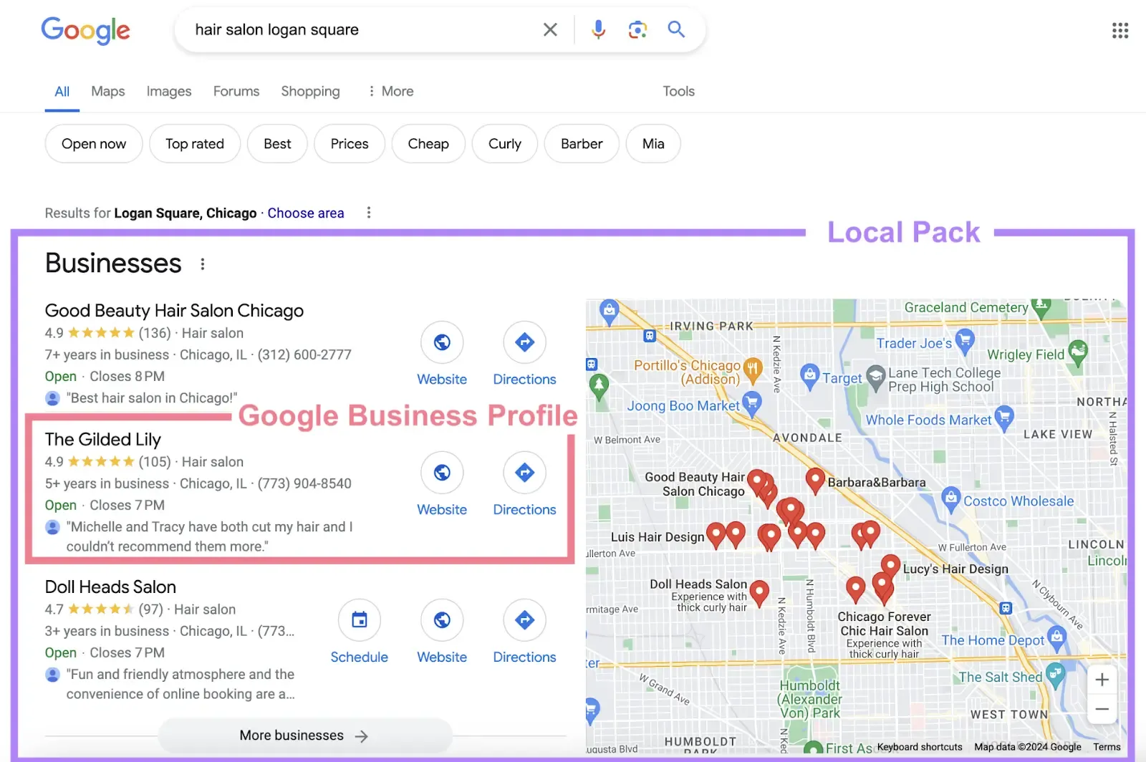This screenshot has width=1146, height=762.
Task: Clear the search query using the X
Action: [x=550, y=29]
